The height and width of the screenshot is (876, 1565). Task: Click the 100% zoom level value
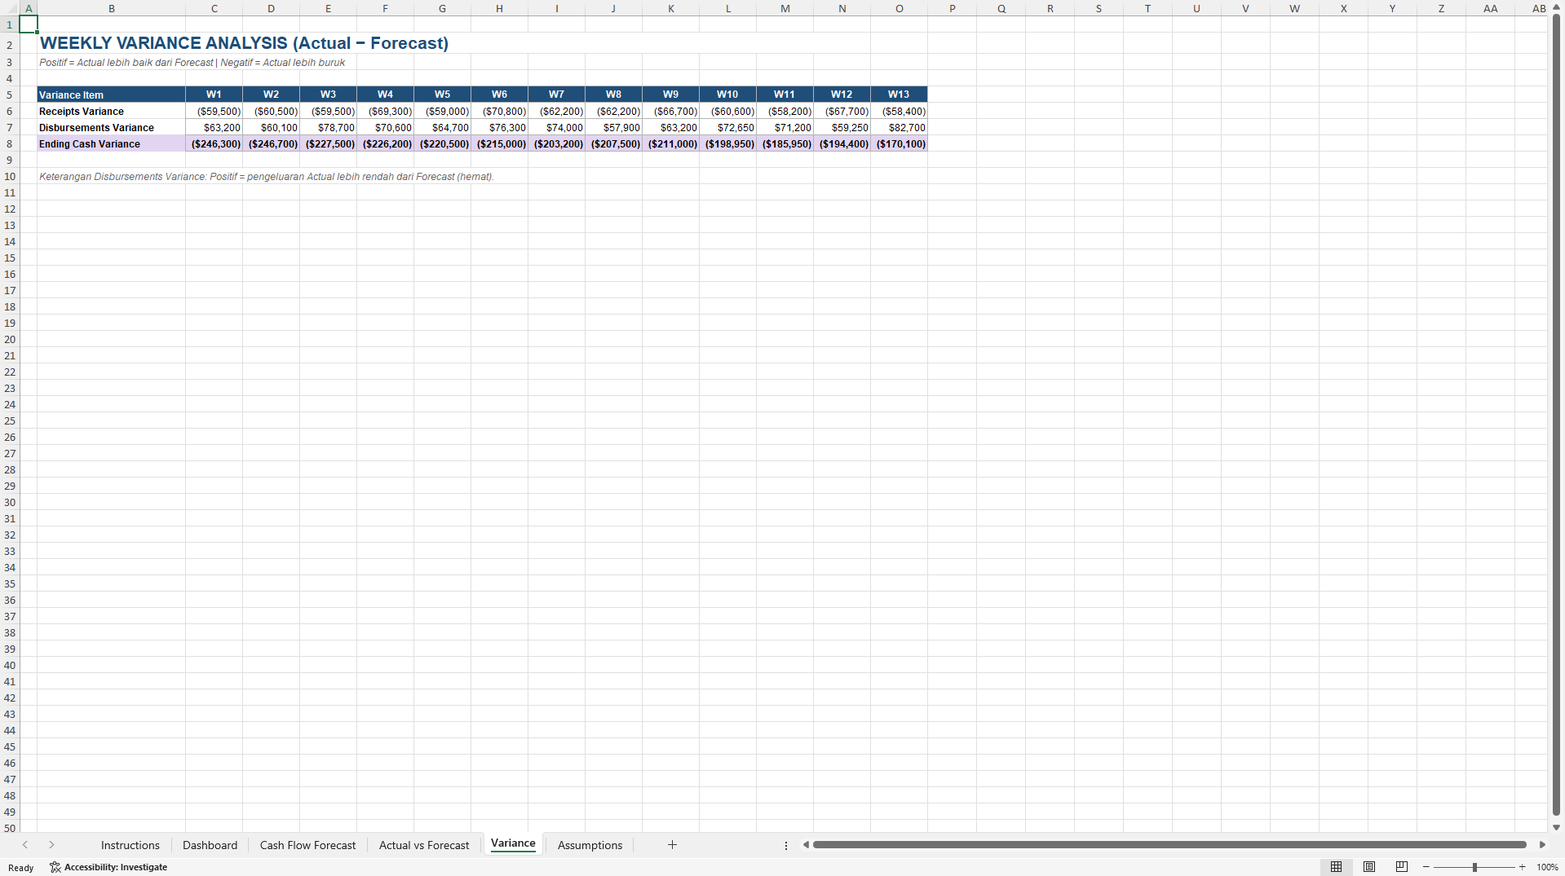[1547, 867]
